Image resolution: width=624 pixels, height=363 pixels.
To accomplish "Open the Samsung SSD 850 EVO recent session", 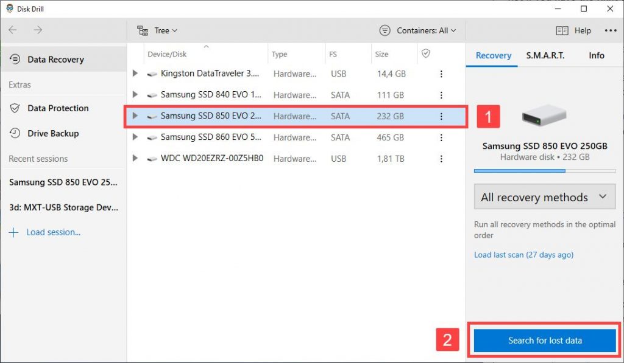I will [63, 182].
